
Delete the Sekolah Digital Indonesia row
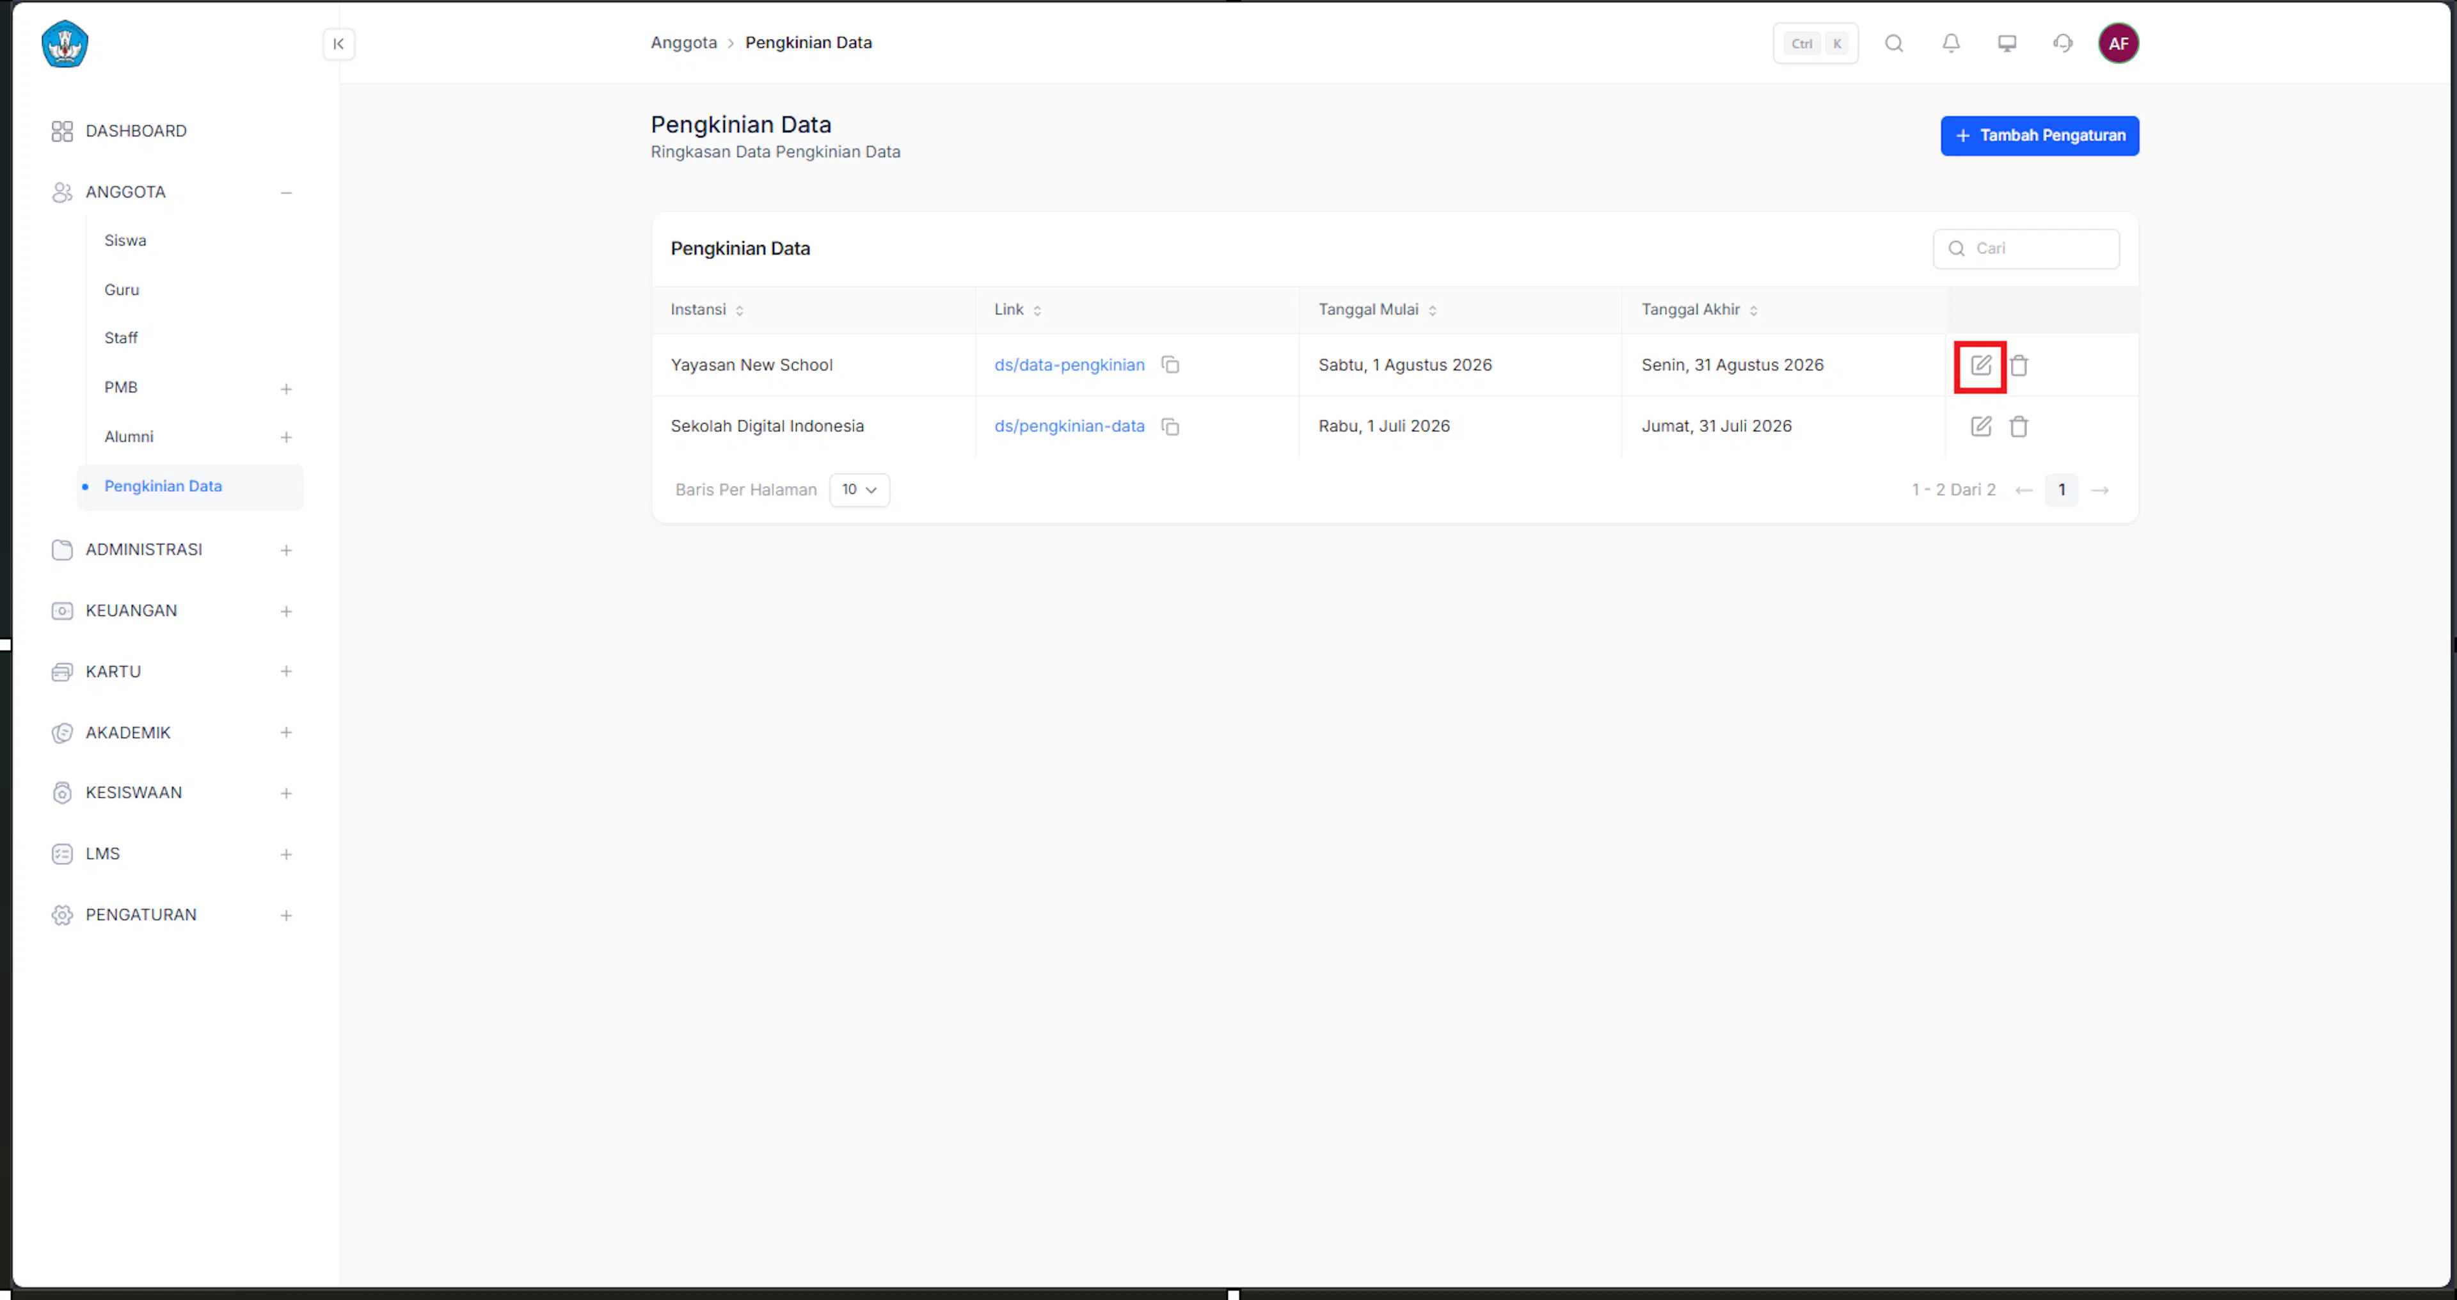(x=2018, y=426)
